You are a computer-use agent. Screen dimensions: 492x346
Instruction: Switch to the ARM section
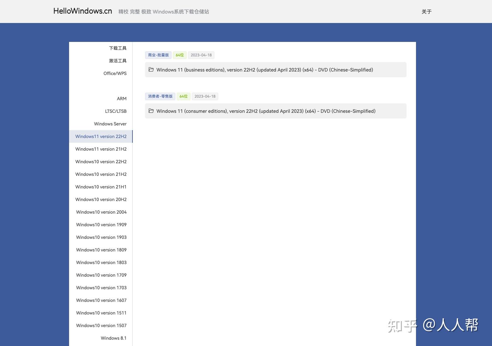[x=122, y=98]
